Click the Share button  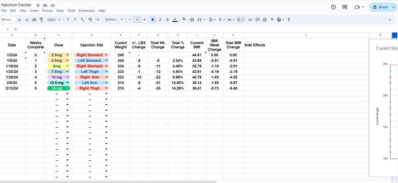380,7
